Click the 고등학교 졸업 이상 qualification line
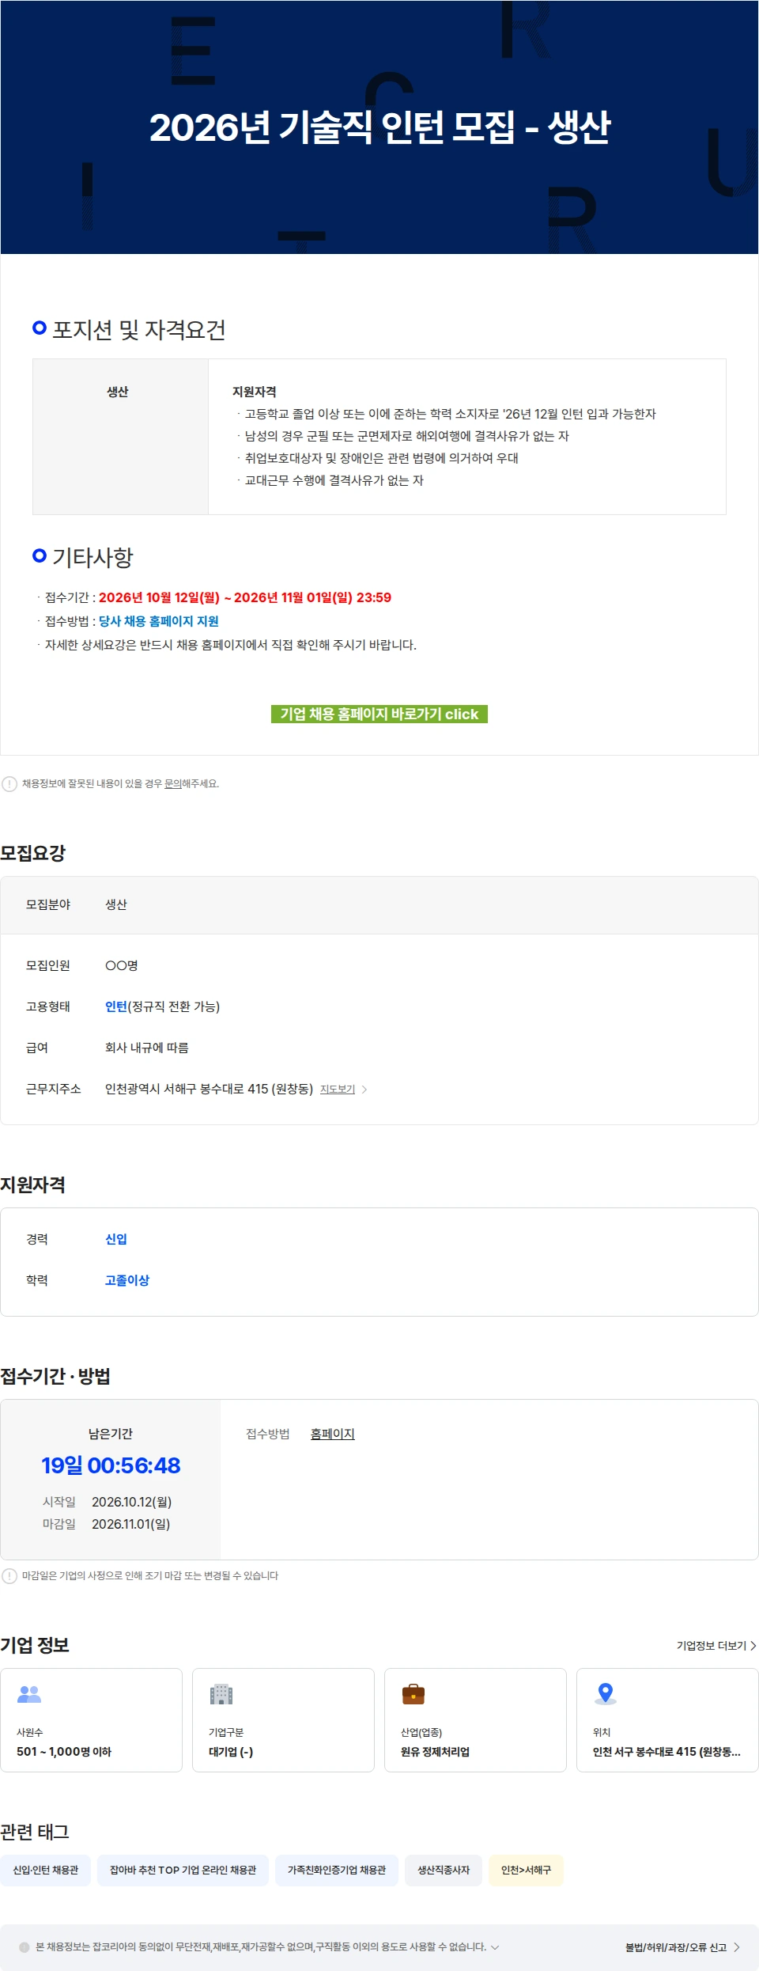Image resolution: width=759 pixels, height=1971 pixels. pos(451,414)
